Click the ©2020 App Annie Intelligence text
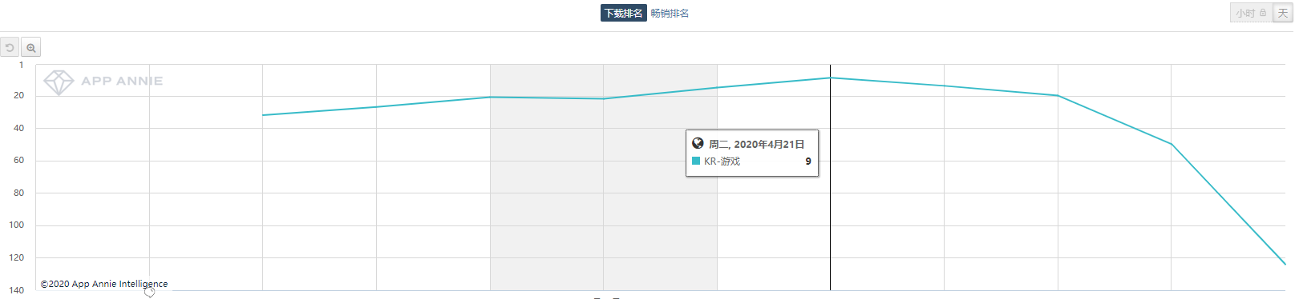This screenshot has height=299, width=1295. 104,284
